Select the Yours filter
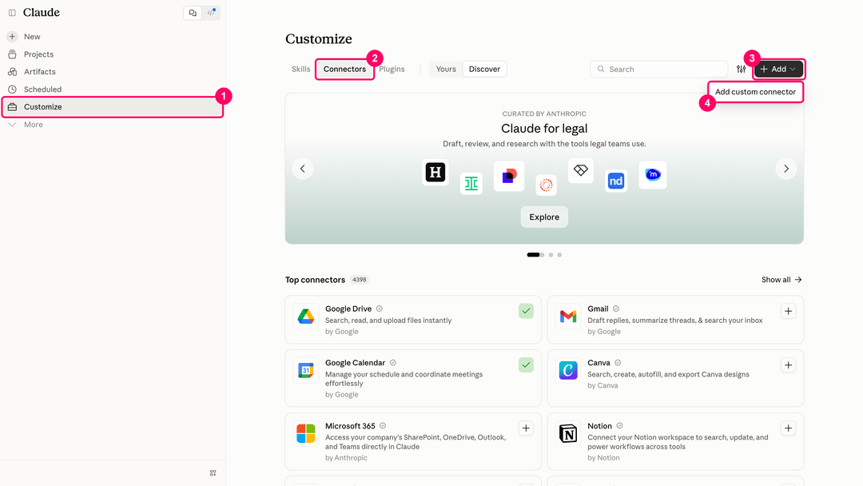 tap(446, 69)
